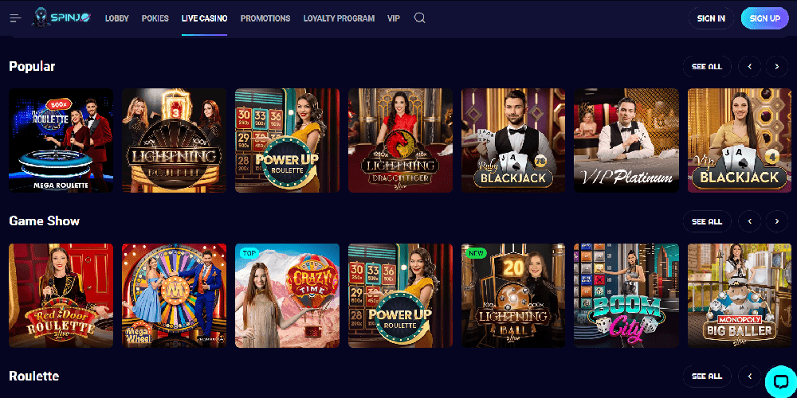
Task: Show previous Popular games with left arrow
Action: pos(750,67)
